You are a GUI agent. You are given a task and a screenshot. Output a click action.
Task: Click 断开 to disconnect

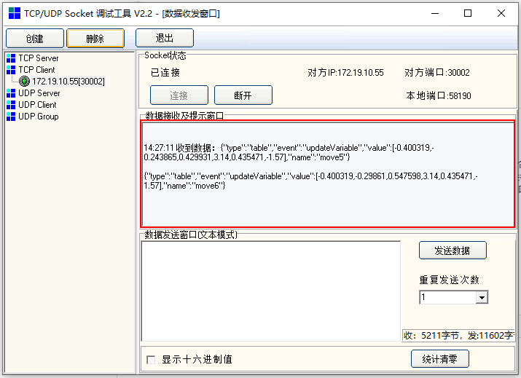243,95
